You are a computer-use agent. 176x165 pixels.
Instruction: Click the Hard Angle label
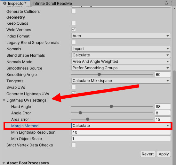[21, 107]
